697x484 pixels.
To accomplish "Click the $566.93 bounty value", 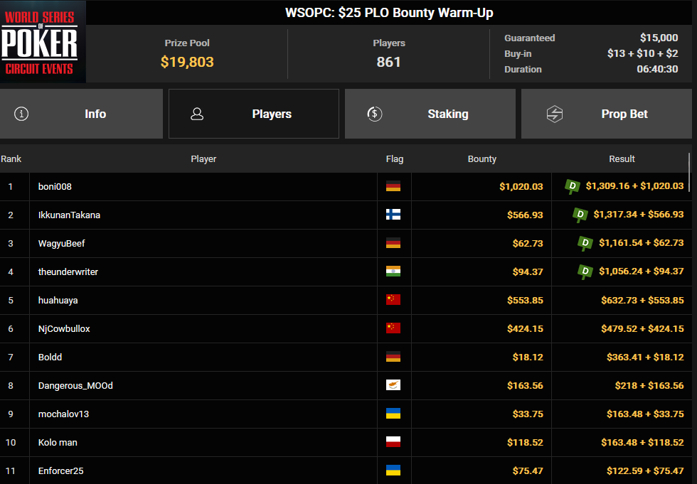I will tap(525, 215).
